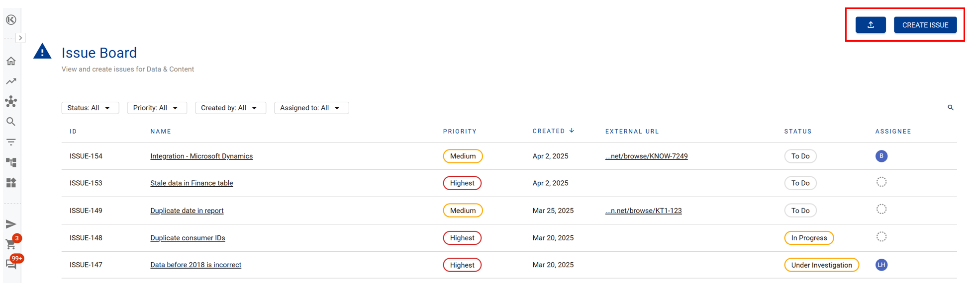Open the filter list icon in sidebar
This screenshot has height=286, width=971.
pos(11,142)
